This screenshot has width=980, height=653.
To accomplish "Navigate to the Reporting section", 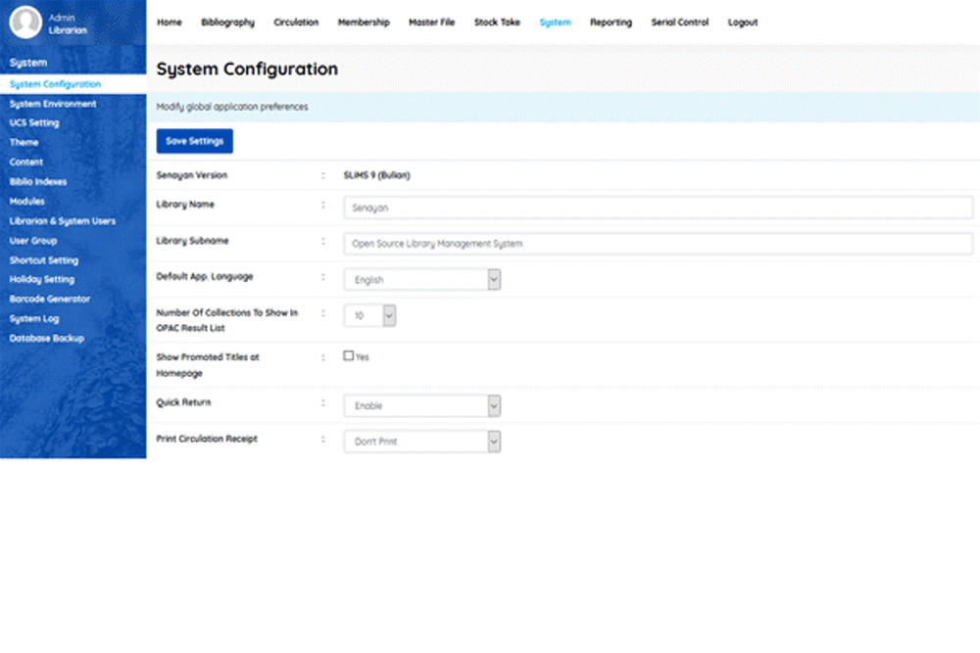I will [611, 22].
